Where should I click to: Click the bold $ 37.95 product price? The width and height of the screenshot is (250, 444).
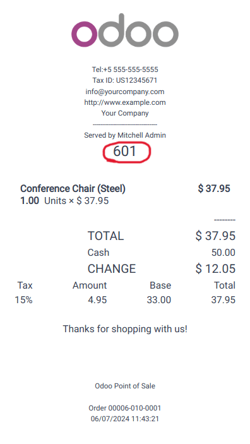tap(214, 189)
